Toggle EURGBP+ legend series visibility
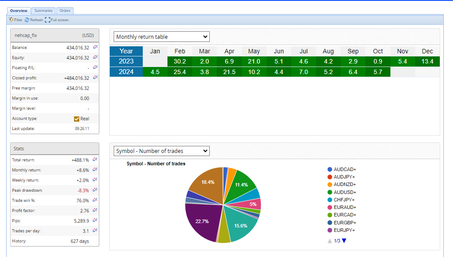 coord(330,223)
